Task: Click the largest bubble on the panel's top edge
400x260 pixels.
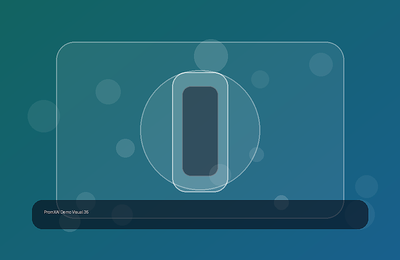Action: click(x=211, y=56)
